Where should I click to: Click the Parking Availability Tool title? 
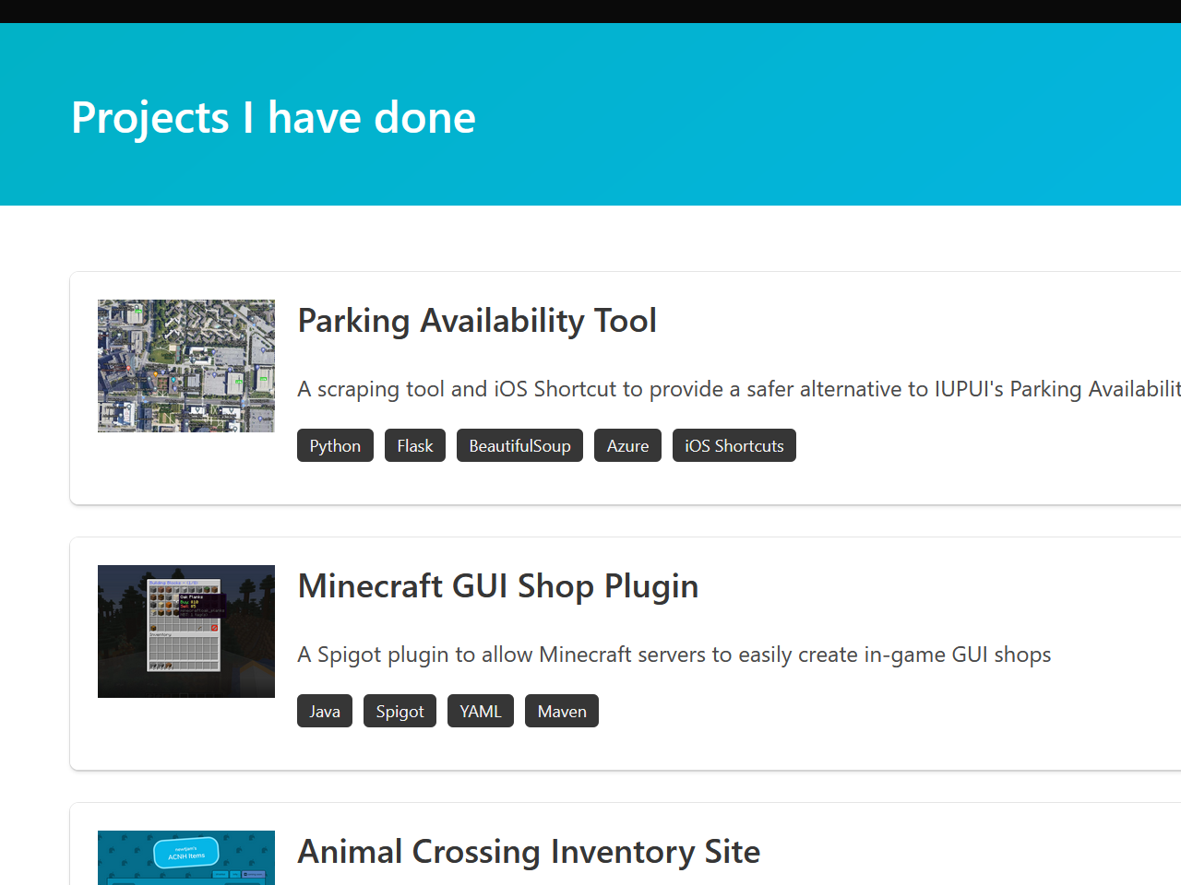pyautogui.click(x=477, y=321)
